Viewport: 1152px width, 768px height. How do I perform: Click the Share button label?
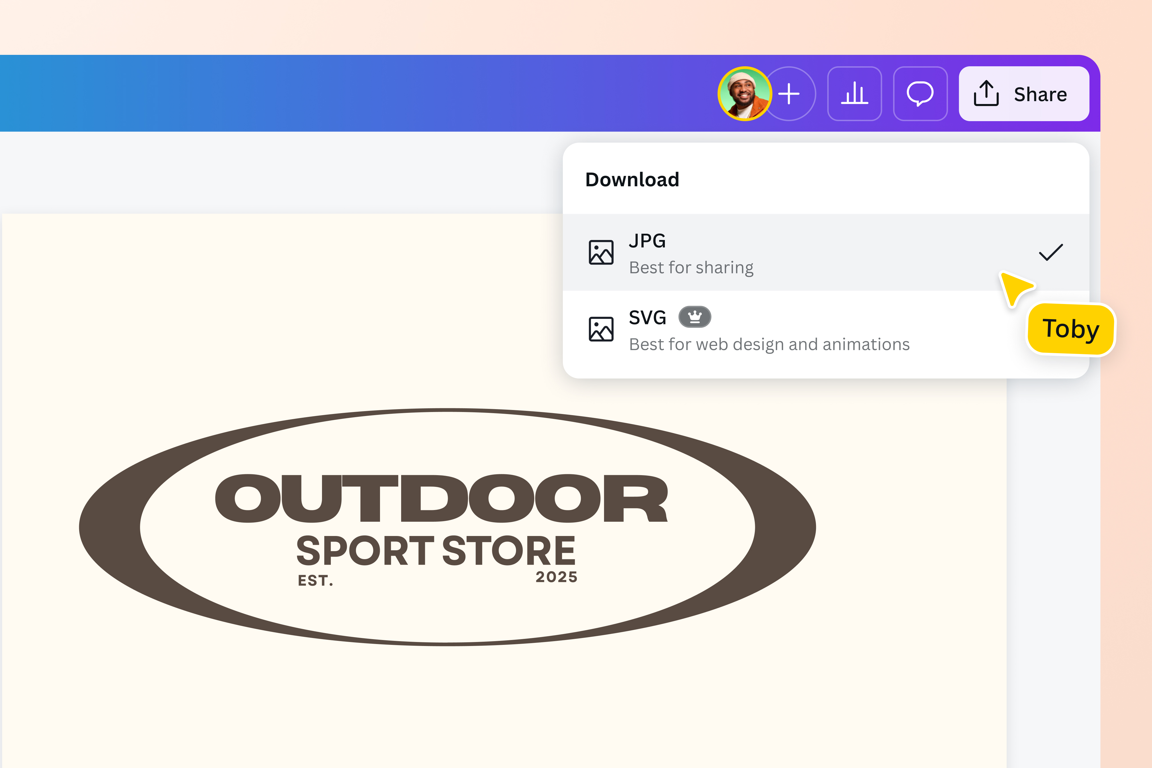[x=1040, y=94]
